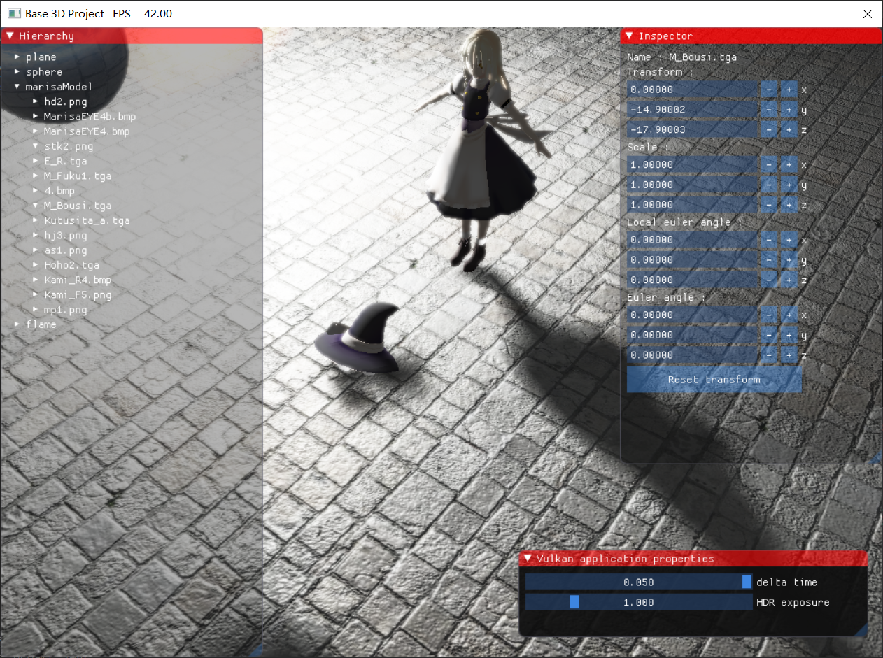The width and height of the screenshot is (883, 658).
Task: Collapse the Vulkan application properties panel
Action: tap(528, 558)
